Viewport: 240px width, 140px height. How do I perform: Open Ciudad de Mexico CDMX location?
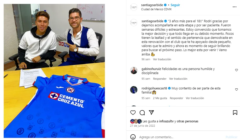(156, 9)
